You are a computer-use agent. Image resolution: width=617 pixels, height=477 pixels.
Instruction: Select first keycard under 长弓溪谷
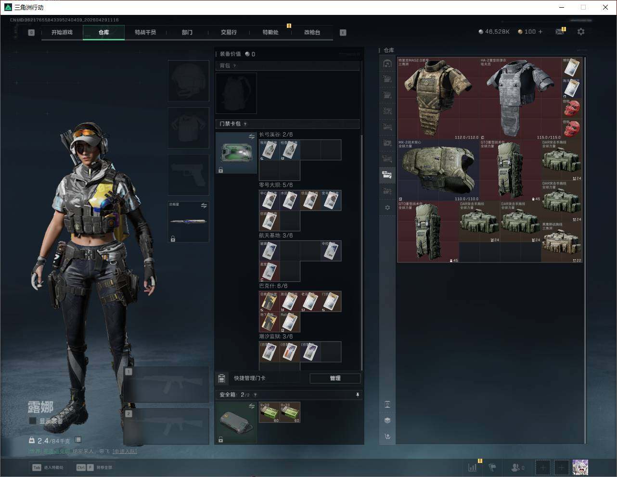tap(270, 150)
